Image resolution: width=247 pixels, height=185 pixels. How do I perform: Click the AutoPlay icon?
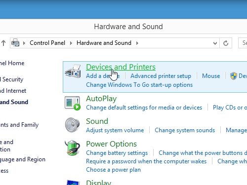(x=73, y=103)
